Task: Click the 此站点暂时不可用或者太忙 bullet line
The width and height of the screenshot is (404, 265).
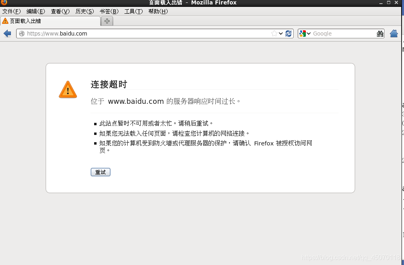Action: coord(156,123)
